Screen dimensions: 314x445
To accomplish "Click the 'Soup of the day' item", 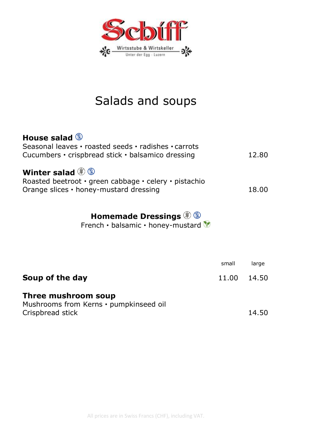I will click(x=55, y=278).
